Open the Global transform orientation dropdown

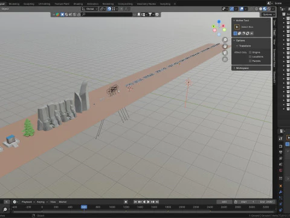pos(89,9)
